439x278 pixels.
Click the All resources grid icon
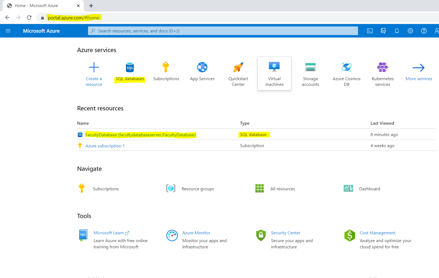[x=259, y=188]
